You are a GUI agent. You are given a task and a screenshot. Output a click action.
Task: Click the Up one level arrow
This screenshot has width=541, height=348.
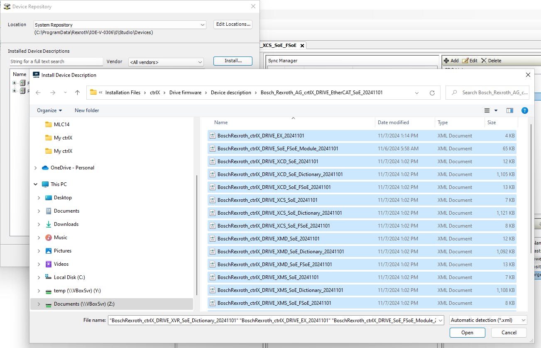click(x=77, y=93)
